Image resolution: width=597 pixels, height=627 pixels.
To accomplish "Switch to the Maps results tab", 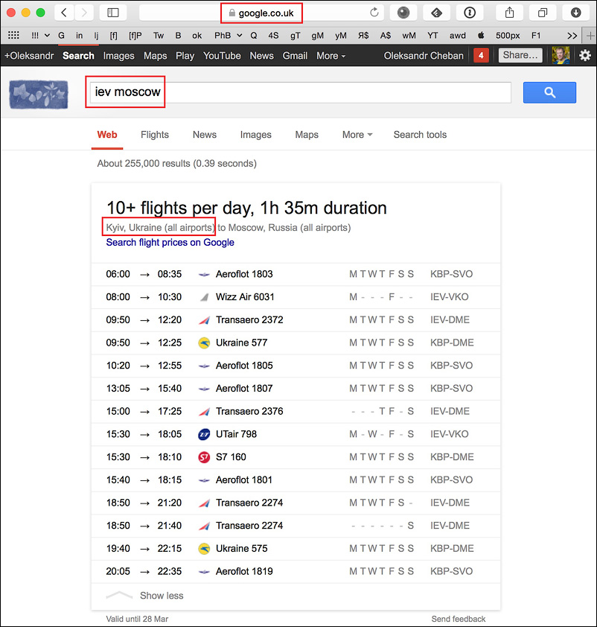I will point(307,135).
